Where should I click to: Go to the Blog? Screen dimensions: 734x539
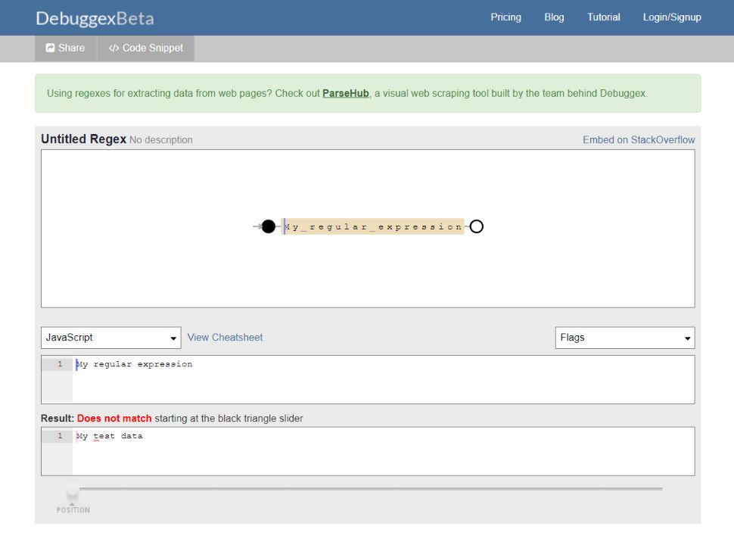tap(554, 17)
